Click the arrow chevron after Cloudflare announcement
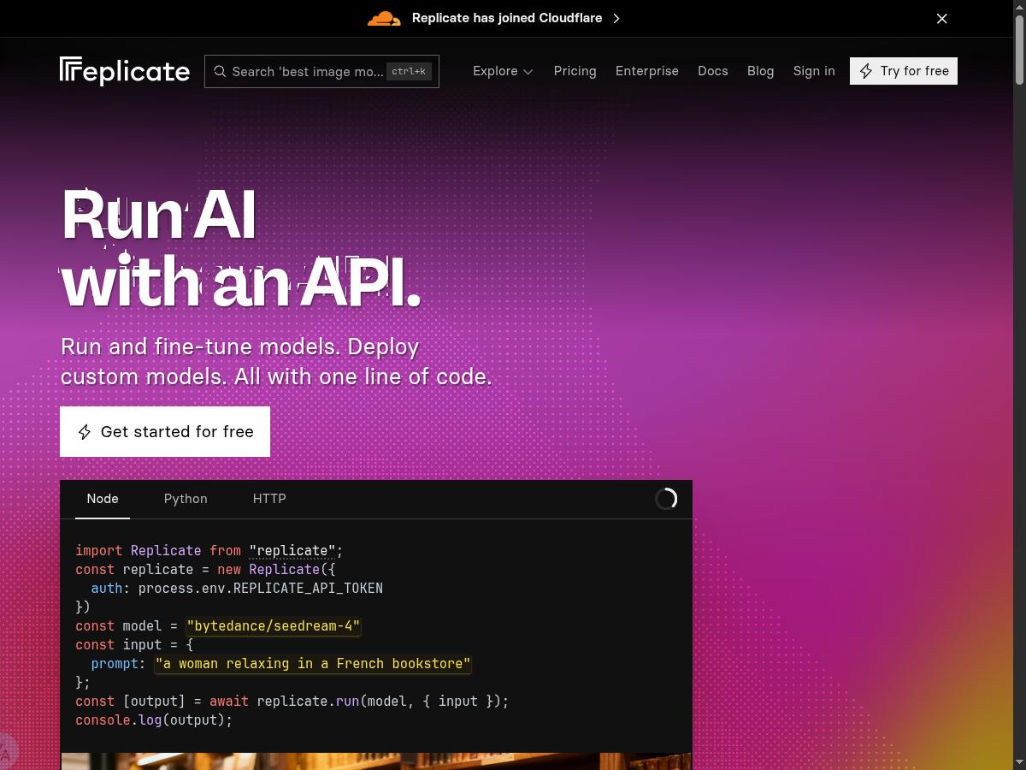This screenshot has height=770, width=1026. click(616, 18)
